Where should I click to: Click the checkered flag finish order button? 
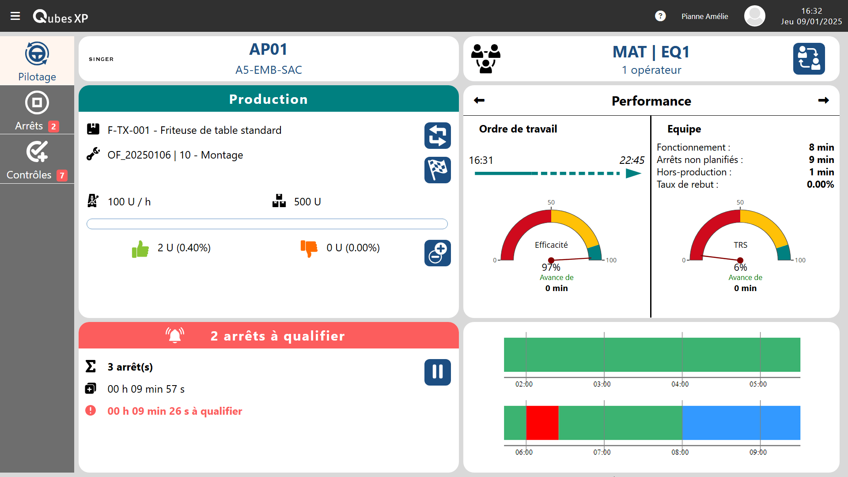pyautogui.click(x=437, y=170)
